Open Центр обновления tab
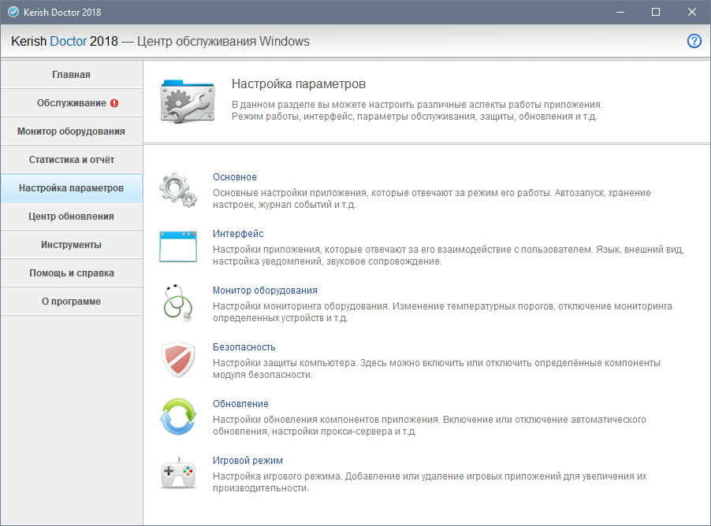The image size is (711, 526). (72, 217)
